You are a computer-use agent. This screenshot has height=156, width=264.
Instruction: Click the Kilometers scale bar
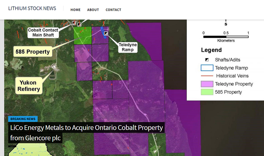(226, 37)
